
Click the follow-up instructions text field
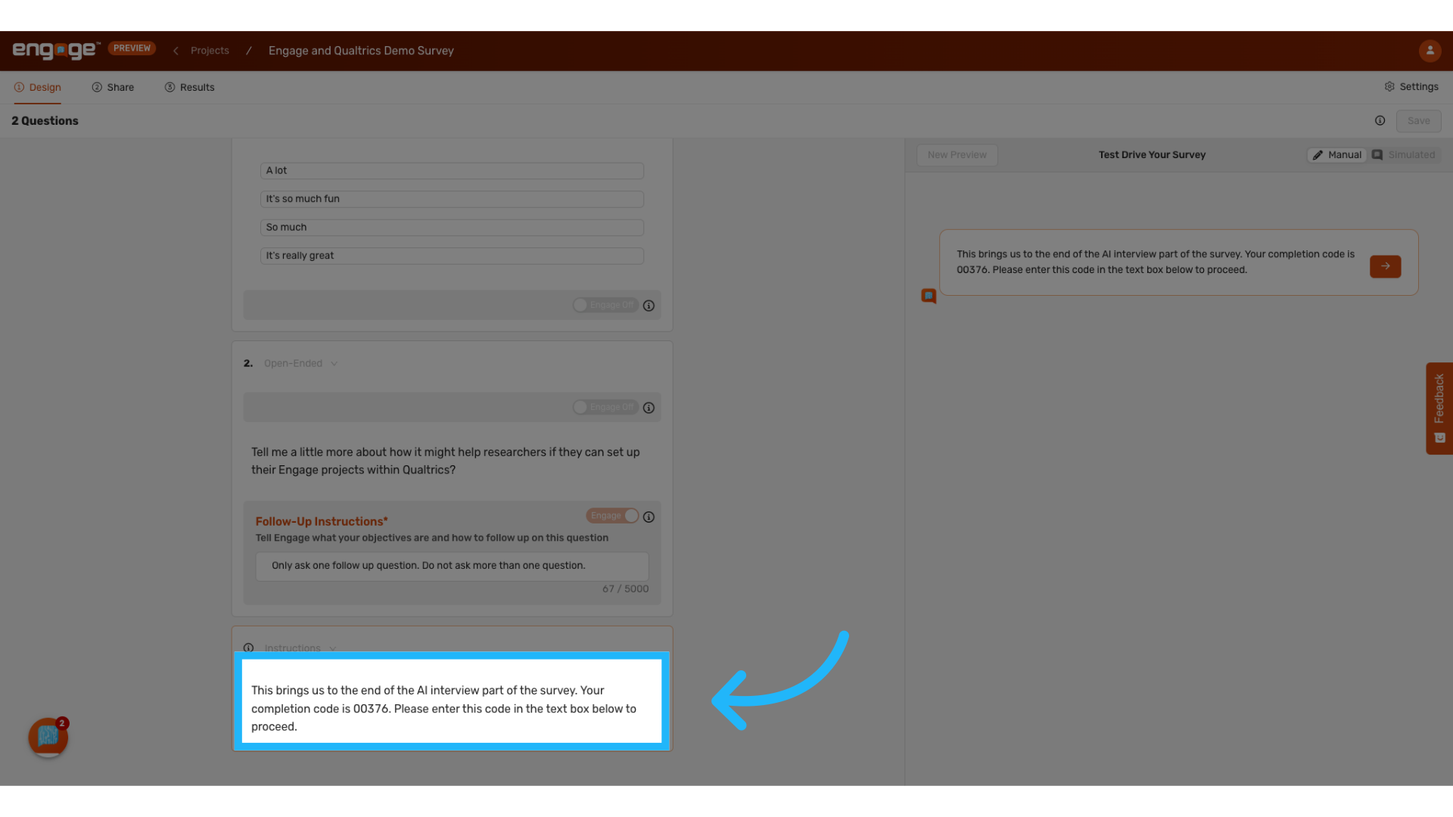pyautogui.click(x=452, y=566)
